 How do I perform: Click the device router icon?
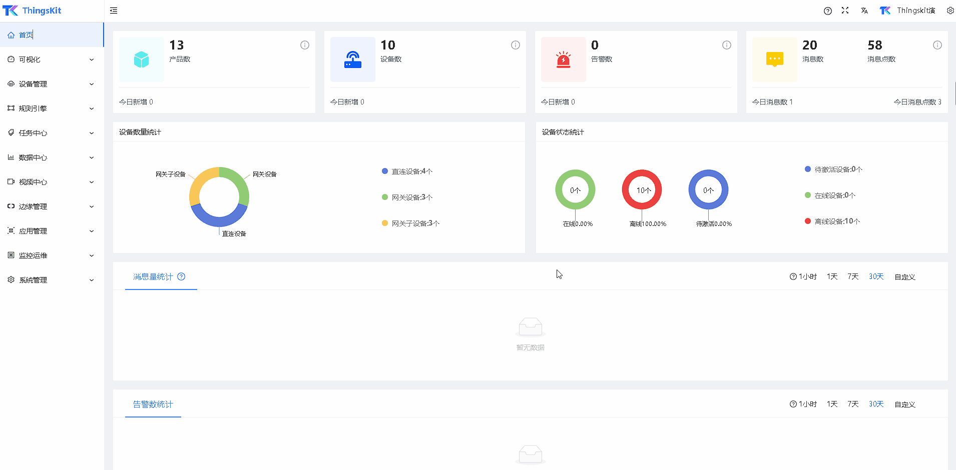tap(353, 59)
